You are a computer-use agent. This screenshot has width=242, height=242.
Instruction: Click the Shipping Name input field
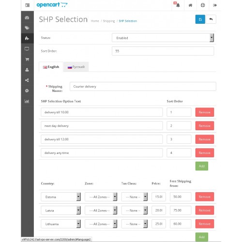point(143,87)
